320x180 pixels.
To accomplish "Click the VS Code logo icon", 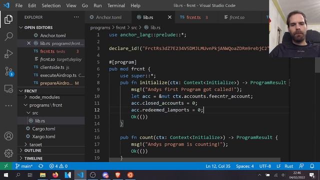I will point(6,5).
